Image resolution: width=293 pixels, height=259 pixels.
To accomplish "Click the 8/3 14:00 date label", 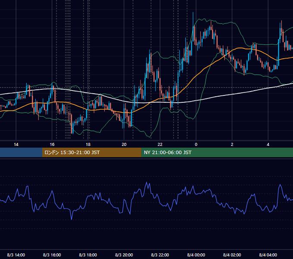I will pos(16,255).
